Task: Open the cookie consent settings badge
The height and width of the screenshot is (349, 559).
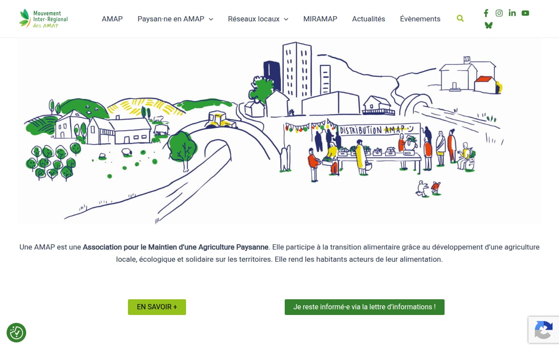Action: coord(16,332)
